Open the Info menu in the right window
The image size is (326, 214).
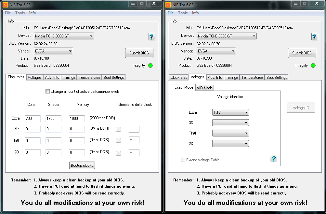[195, 13]
